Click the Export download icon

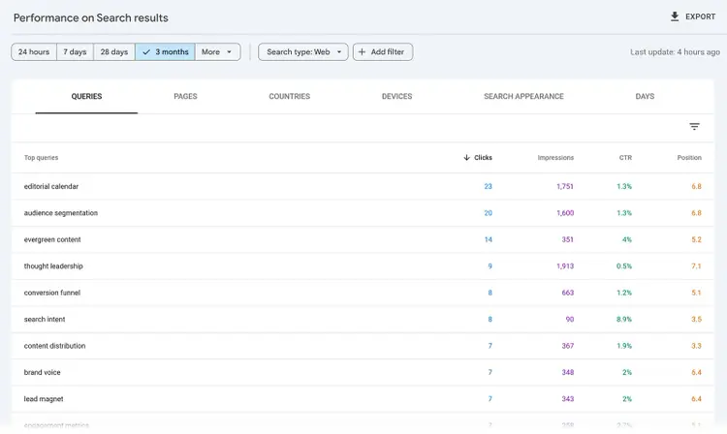(675, 16)
